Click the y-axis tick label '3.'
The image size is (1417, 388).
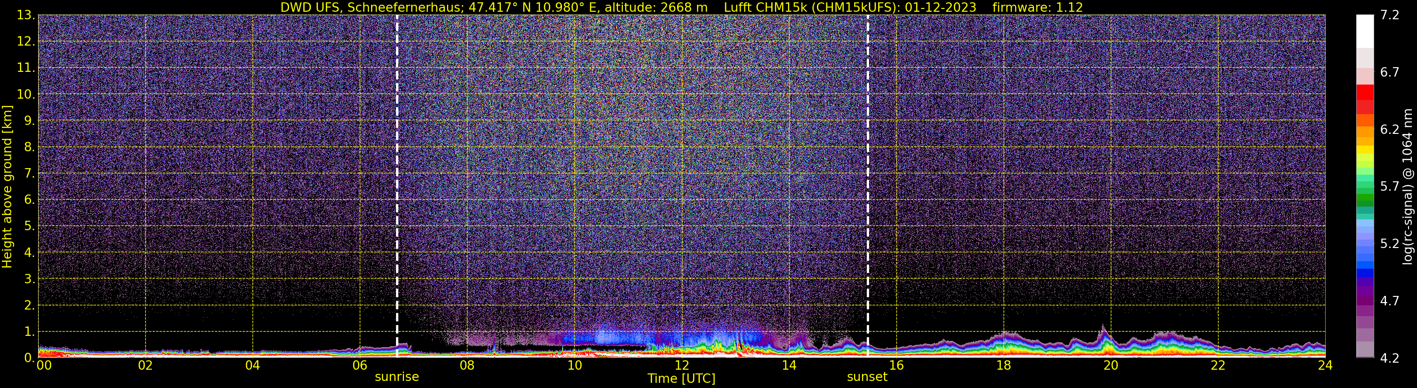[x=29, y=279]
